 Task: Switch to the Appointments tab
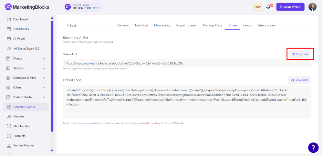(x=186, y=25)
